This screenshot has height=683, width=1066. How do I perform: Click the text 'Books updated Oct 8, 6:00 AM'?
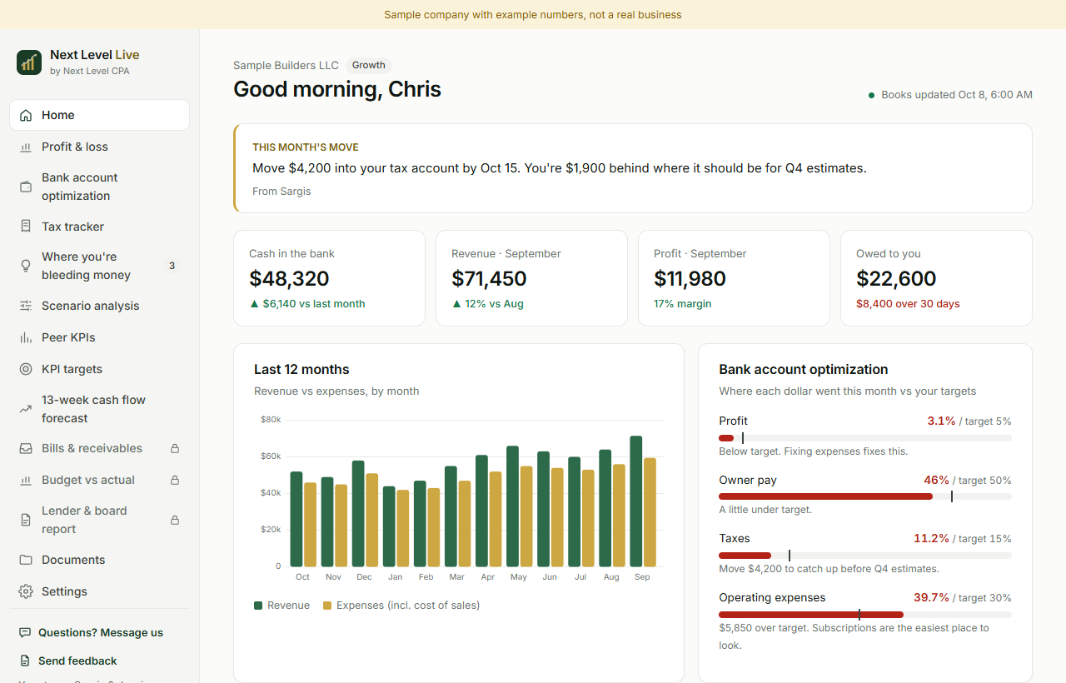[x=957, y=95]
